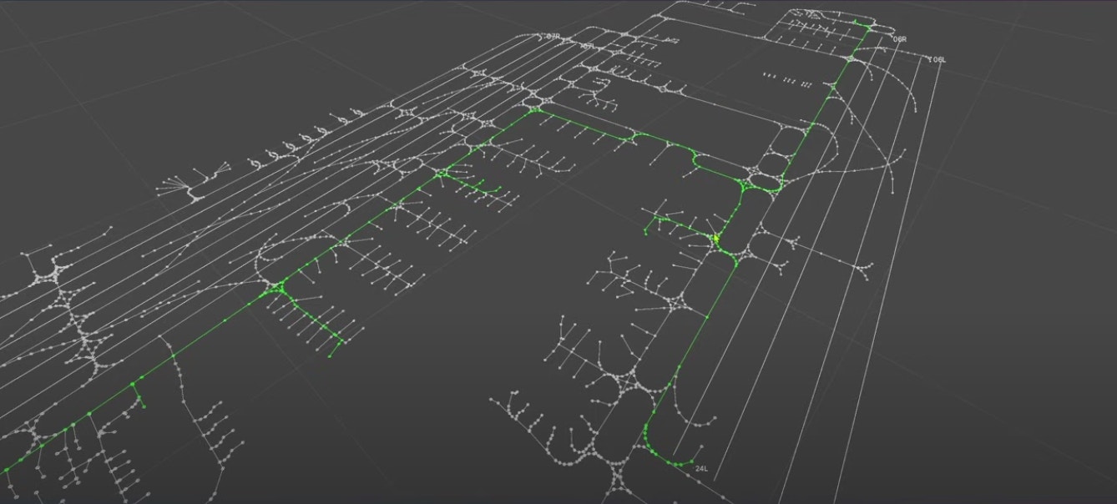The height and width of the screenshot is (504, 1117).
Task: Select the group of isolated small dash markers
Action: coord(786,80)
